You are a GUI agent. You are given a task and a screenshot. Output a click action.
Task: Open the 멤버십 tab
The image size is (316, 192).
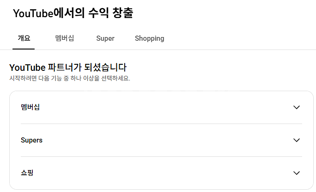tap(65, 38)
